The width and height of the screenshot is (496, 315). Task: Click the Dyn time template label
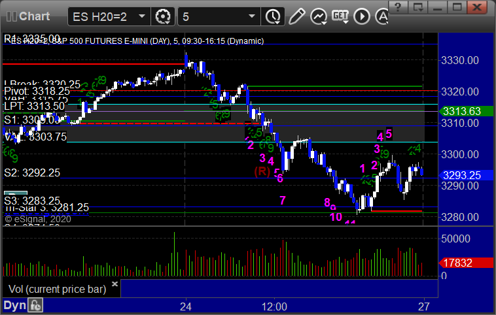pos(14,305)
